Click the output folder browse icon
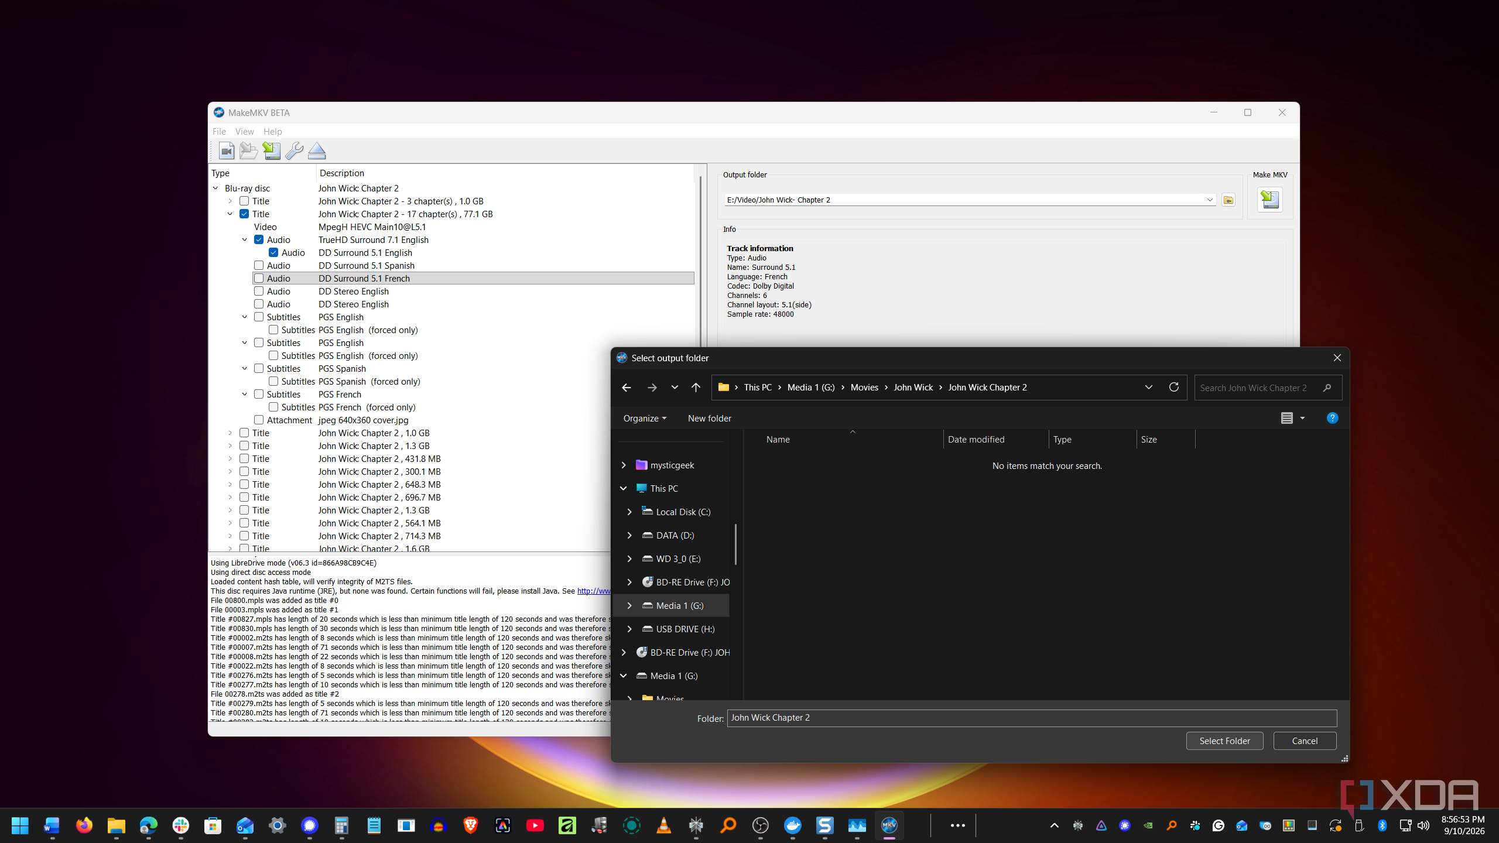 (1228, 200)
